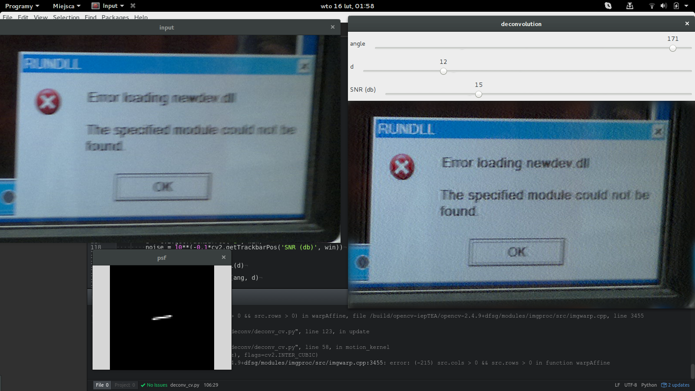Click the Project 0 linter scope button
The image size is (695, 391).
click(x=125, y=385)
